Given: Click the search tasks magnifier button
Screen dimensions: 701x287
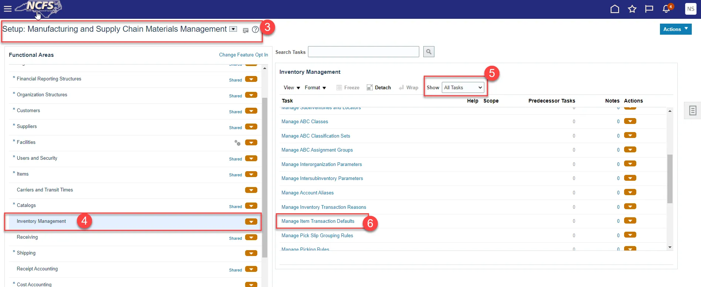Looking at the screenshot, I should [429, 52].
